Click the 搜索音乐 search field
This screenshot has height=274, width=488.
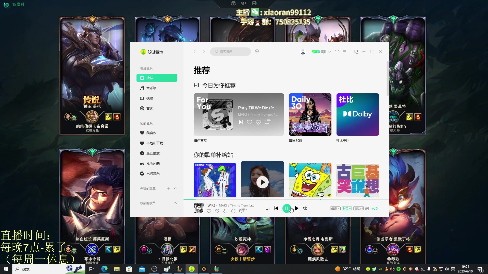tap(230, 52)
